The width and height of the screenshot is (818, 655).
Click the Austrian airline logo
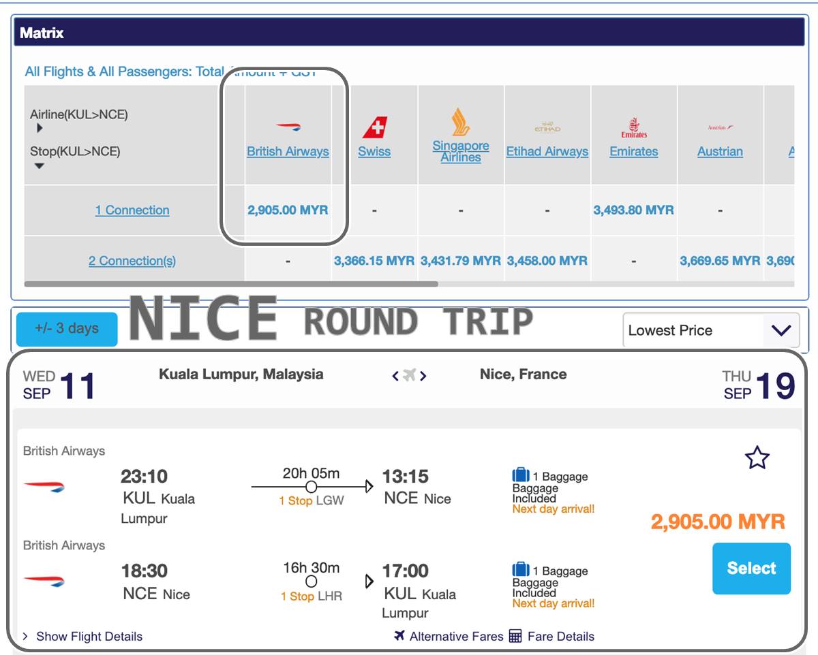coord(720,127)
